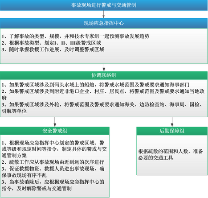Screen dimensions: 208x198
Task: Select the 安全警戒组 header box
Action: (x=55, y=131)
